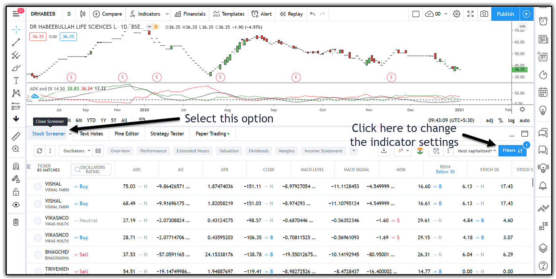Switch to the Paper Trading tab
Image resolution: width=556 pixels, height=279 pixels.
click(x=212, y=134)
